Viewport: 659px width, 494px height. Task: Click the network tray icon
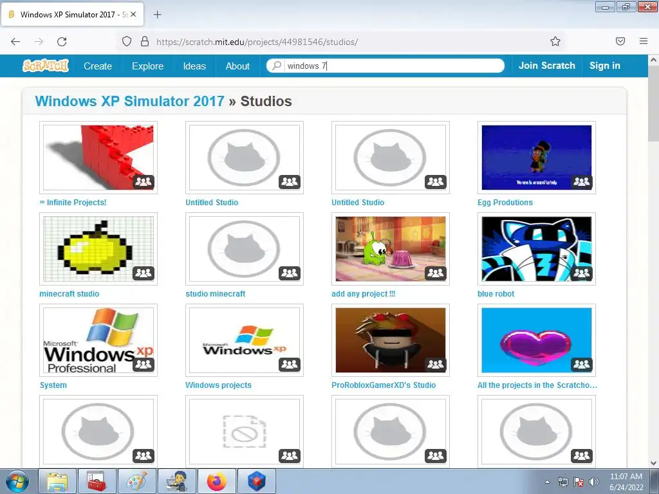coord(562,482)
